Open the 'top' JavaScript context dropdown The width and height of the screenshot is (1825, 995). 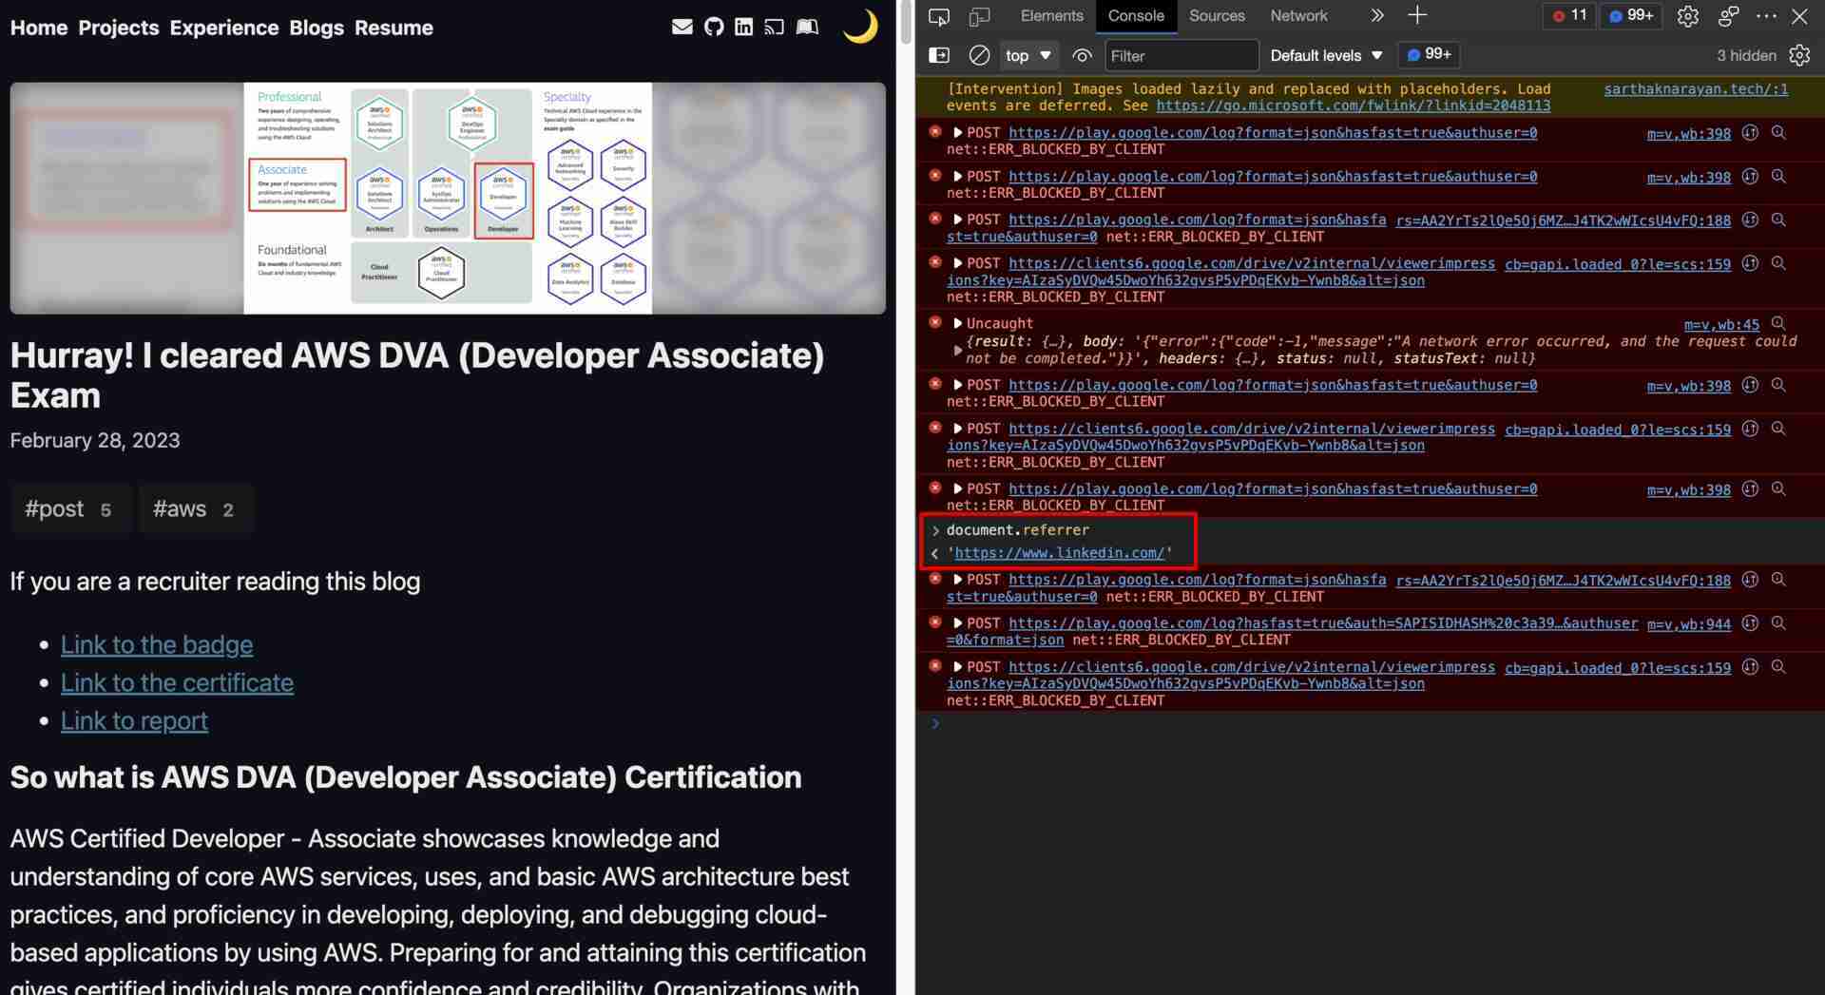pos(1029,55)
